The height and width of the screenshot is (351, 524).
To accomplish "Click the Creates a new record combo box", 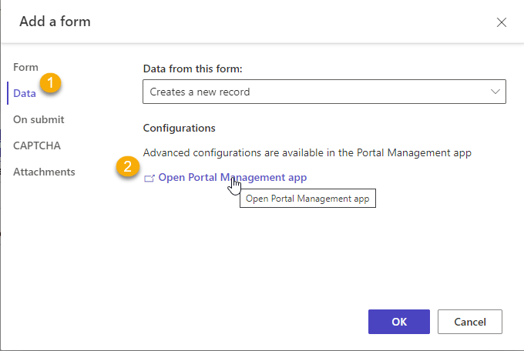I will 316,92.
